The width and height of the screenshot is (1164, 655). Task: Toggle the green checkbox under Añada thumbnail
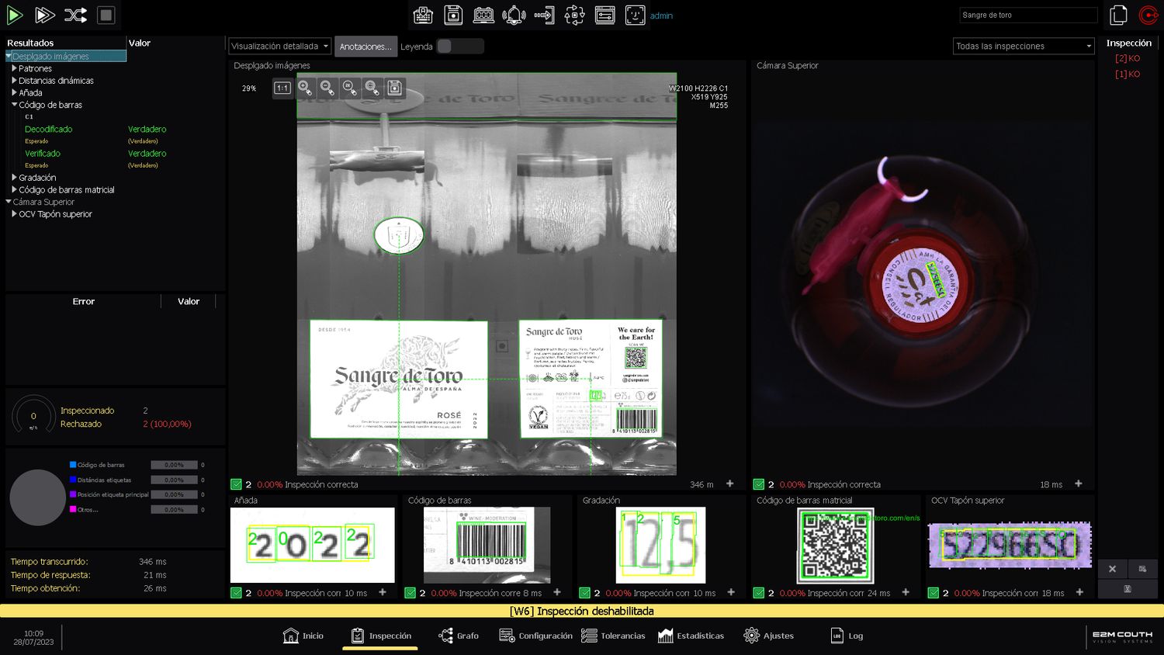236,593
